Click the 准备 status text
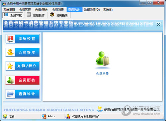The width and height of the screenshot is (166, 121). pos(12,116)
